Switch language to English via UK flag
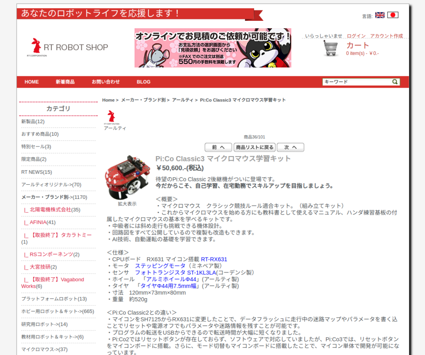Screen dimensions: 425x355 379,15
